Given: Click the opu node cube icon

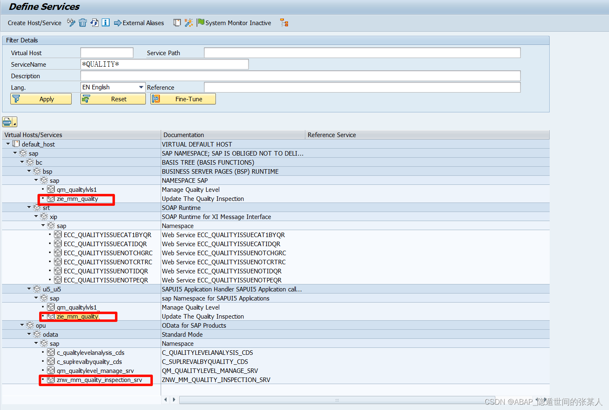Looking at the screenshot, I should 30,325.
